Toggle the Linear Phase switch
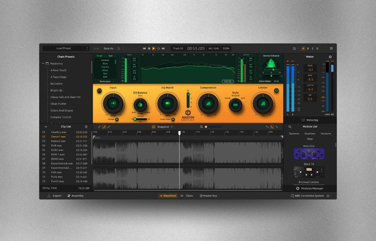 pos(173,119)
